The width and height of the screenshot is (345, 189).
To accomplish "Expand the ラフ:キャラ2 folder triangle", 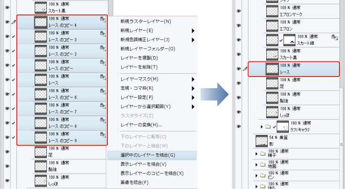I will click(262, 127).
